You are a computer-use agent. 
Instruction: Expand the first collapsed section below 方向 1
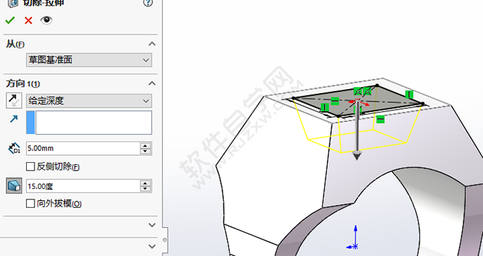coord(152,225)
